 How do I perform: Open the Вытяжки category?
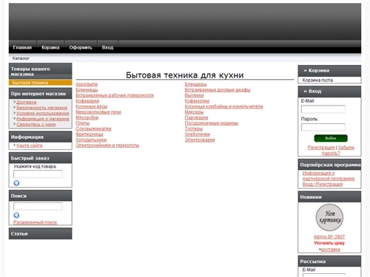[194, 95]
